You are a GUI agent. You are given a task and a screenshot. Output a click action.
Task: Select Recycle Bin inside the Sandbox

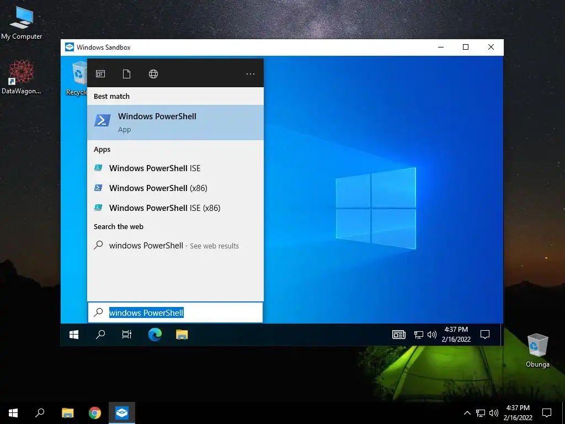tap(77, 78)
